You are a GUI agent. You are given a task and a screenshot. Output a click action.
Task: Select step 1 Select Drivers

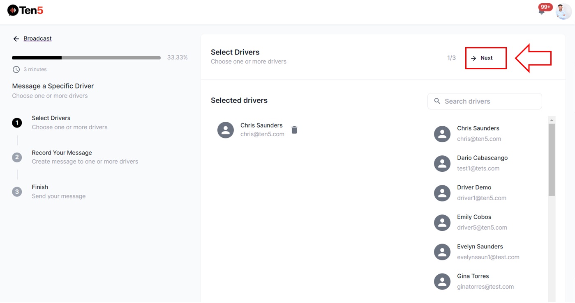pyautogui.click(x=51, y=118)
